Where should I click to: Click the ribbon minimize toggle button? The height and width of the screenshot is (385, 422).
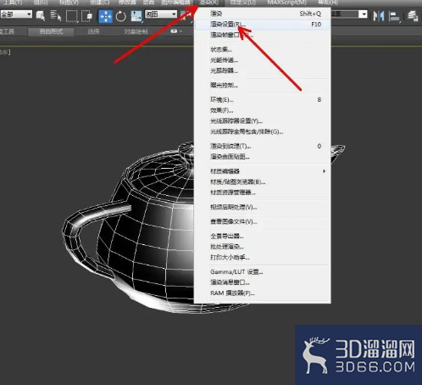tap(174, 31)
